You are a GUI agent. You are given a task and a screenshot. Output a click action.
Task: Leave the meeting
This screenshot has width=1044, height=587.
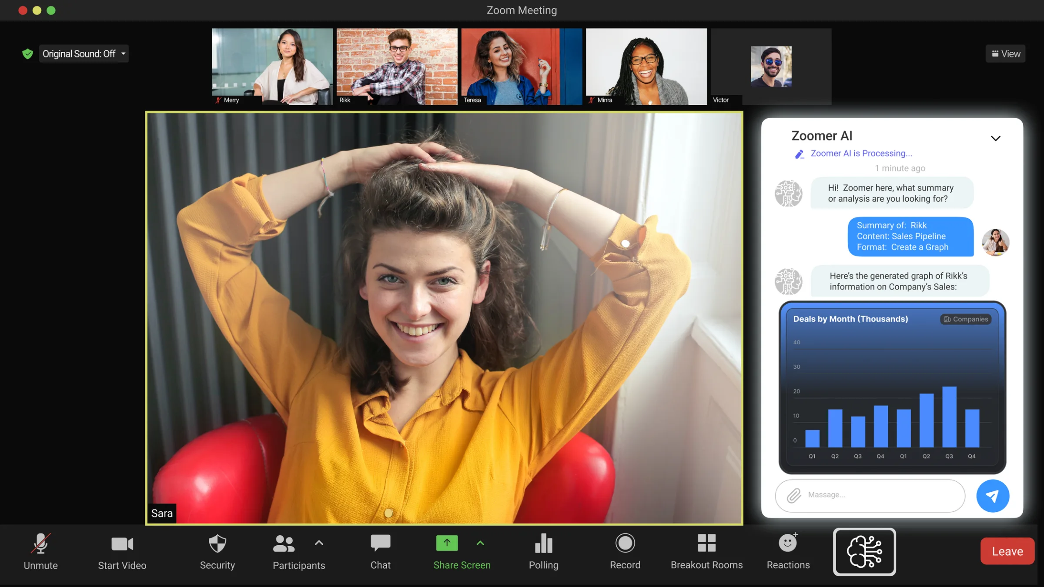[1007, 551]
